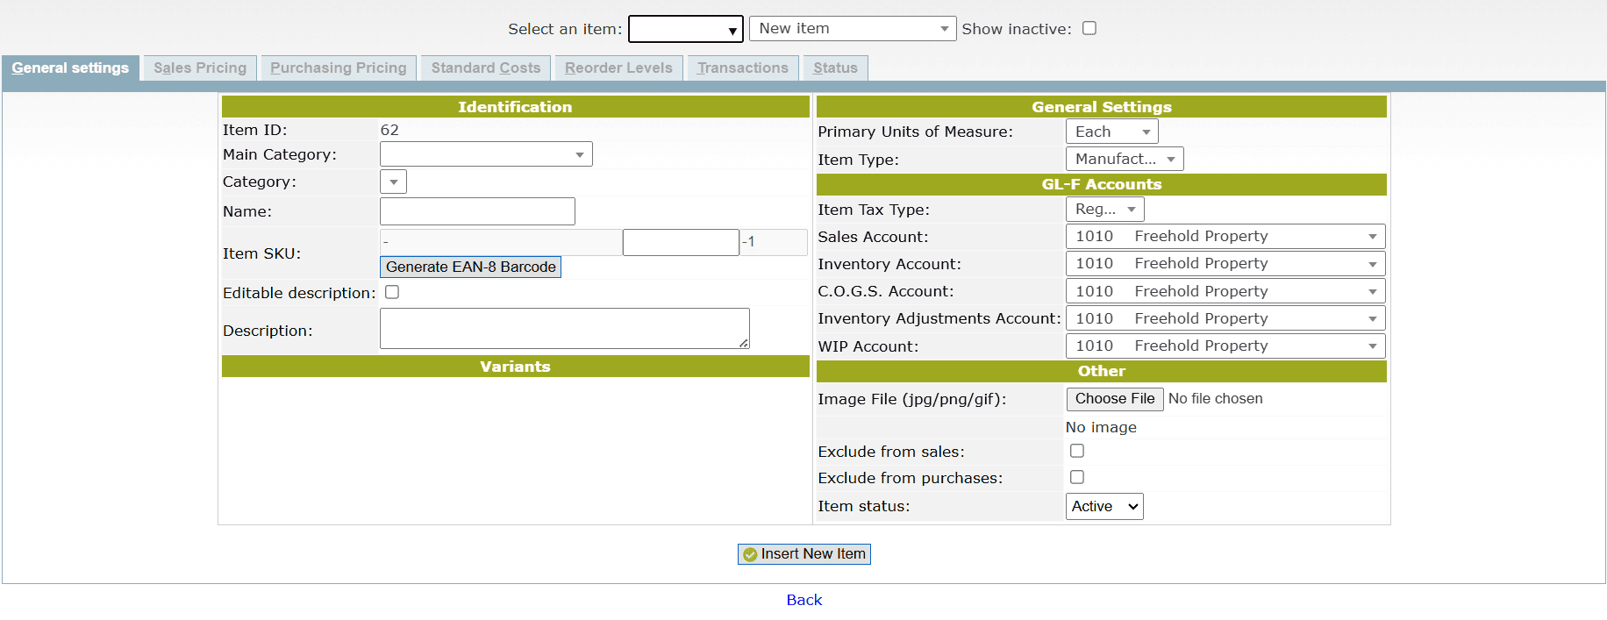
Task: Tick the Editable description checkbox
Action: (392, 292)
